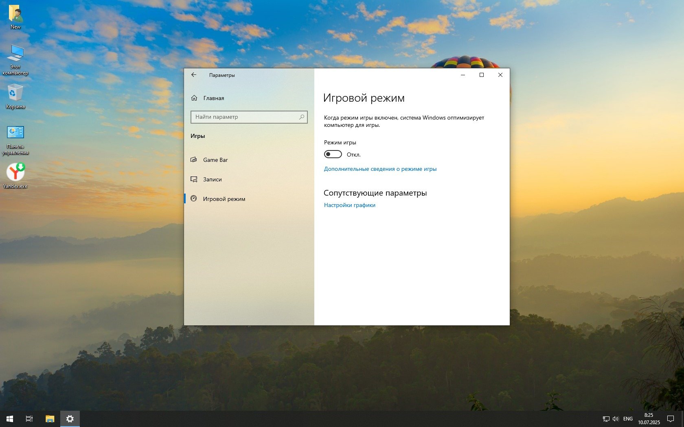Viewport: 684px width, 427px height.
Task: Toggle the Режим игры switch on
Action: pyautogui.click(x=333, y=155)
